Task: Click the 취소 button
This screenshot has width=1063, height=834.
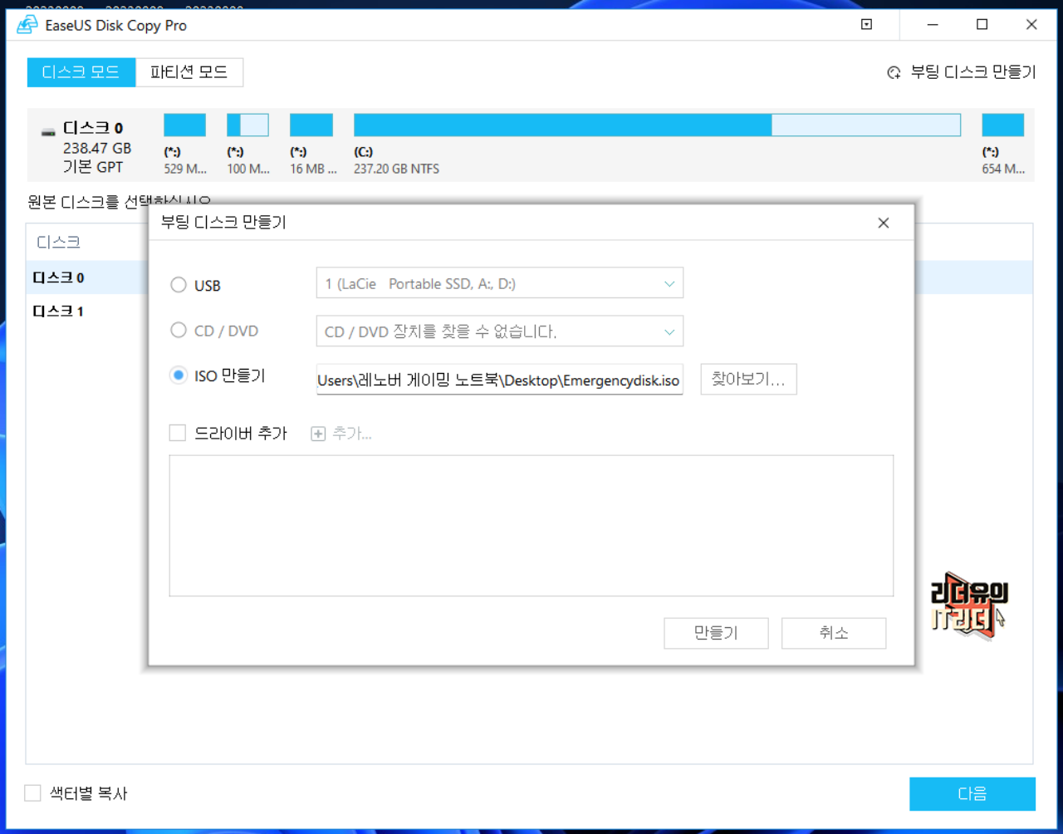Action: tap(834, 633)
